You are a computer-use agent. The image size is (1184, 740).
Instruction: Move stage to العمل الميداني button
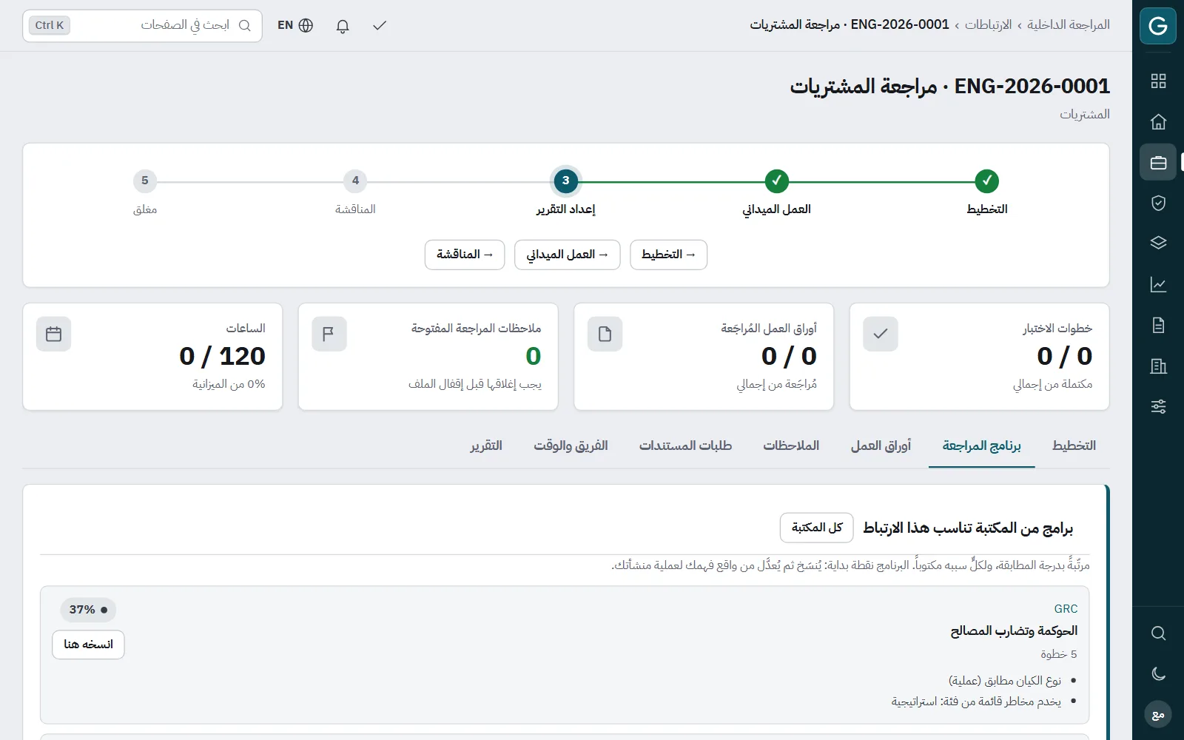[x=568, y=255]
